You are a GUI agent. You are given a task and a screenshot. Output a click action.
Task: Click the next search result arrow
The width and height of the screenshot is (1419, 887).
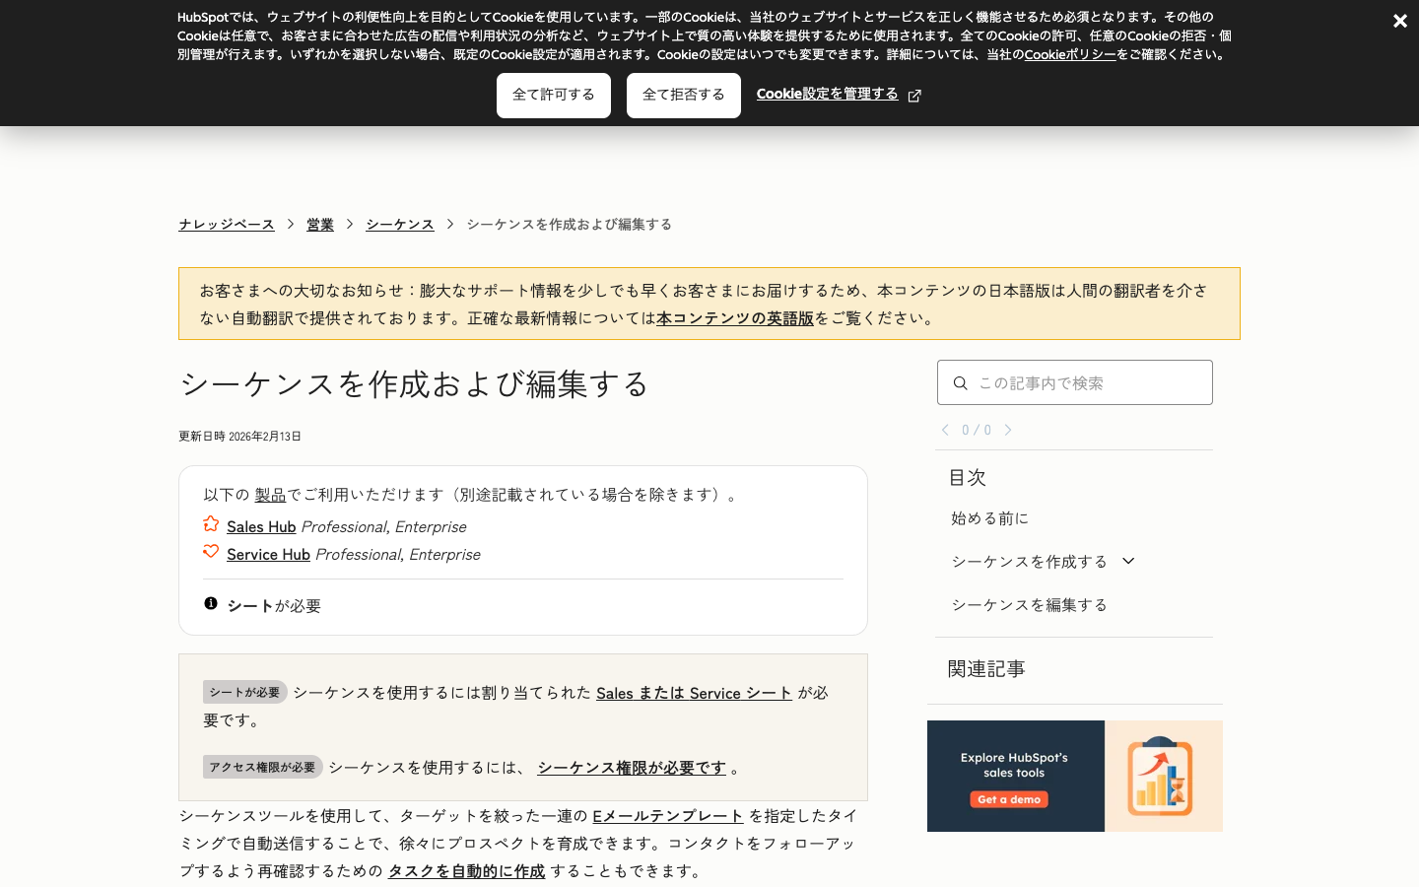pos(1008,430)
